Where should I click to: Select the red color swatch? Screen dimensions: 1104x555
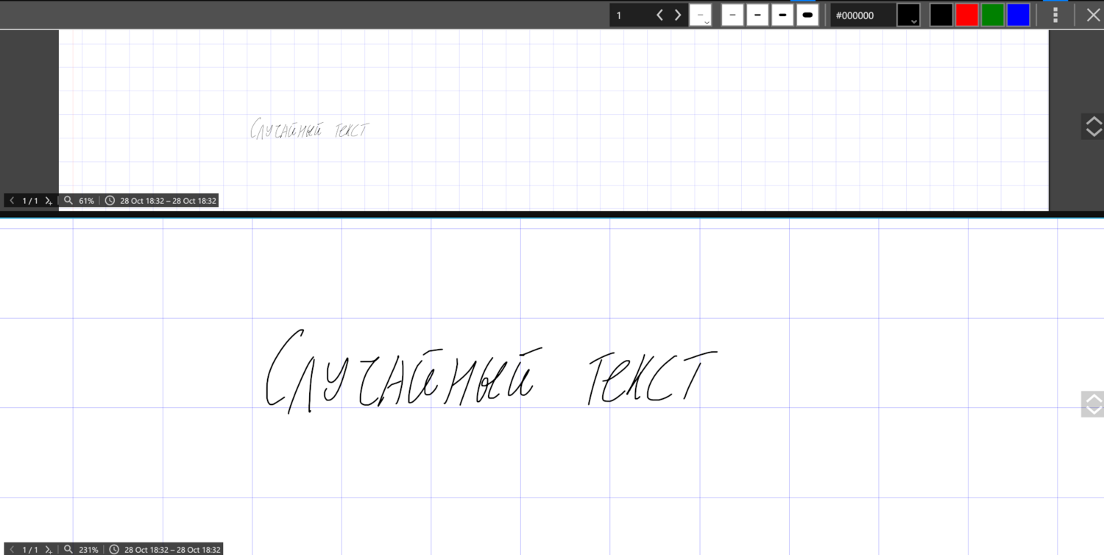(966, 14)
